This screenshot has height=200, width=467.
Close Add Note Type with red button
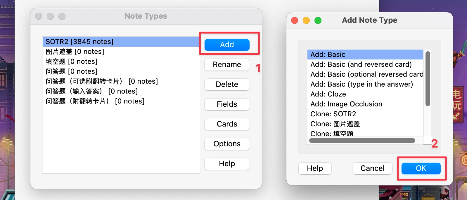pyautogui.click(x=295, y=20)
